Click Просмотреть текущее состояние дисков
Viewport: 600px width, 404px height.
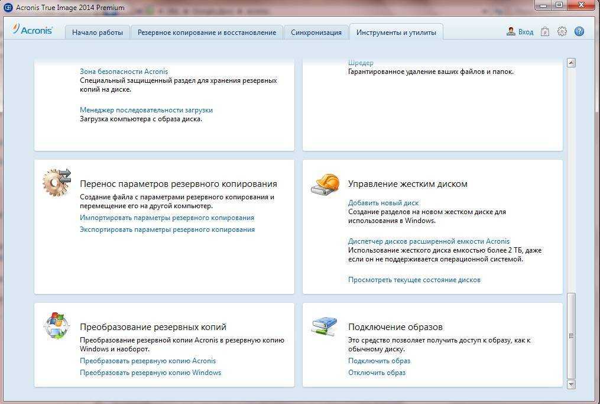point(414,280)
